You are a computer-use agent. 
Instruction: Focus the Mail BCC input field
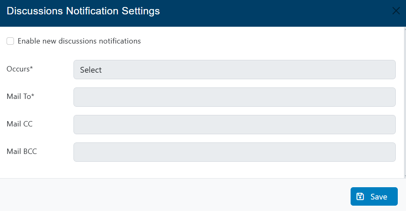point(234,152)
